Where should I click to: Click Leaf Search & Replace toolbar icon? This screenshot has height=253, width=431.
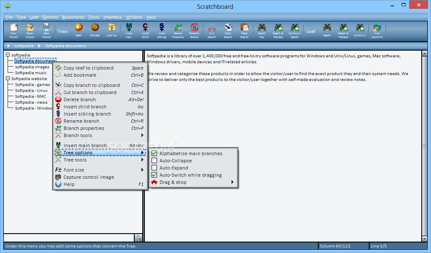pyautogui.click(x=343, y=30)
